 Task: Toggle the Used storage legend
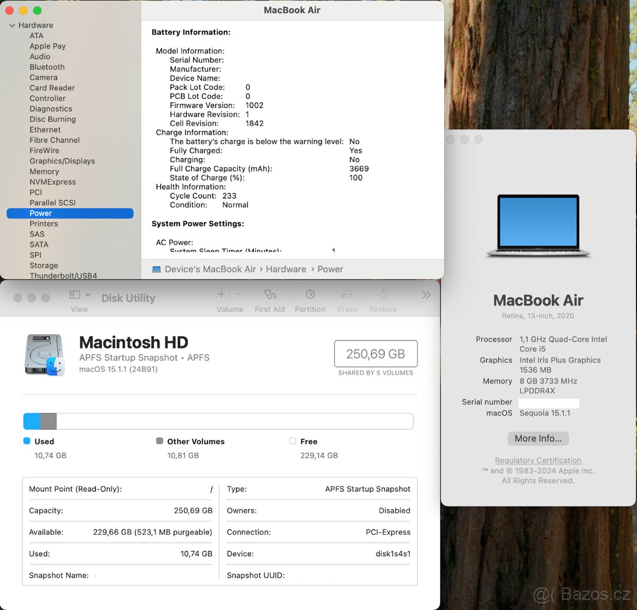pos(26,441)
